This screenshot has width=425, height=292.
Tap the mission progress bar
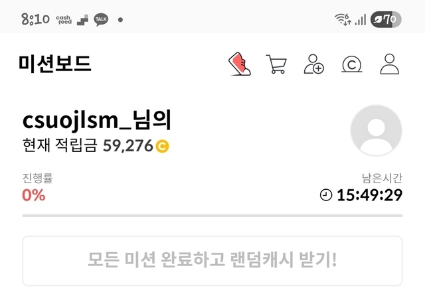(x=212, y=216)
